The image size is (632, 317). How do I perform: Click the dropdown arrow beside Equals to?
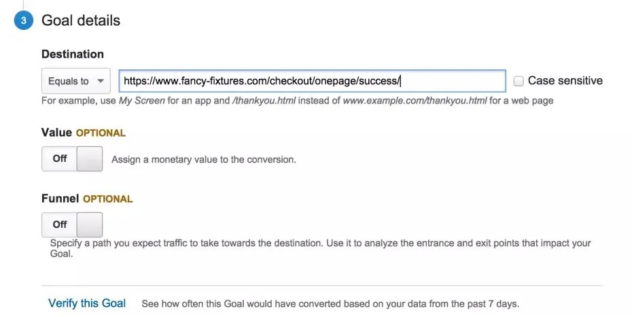101,81
